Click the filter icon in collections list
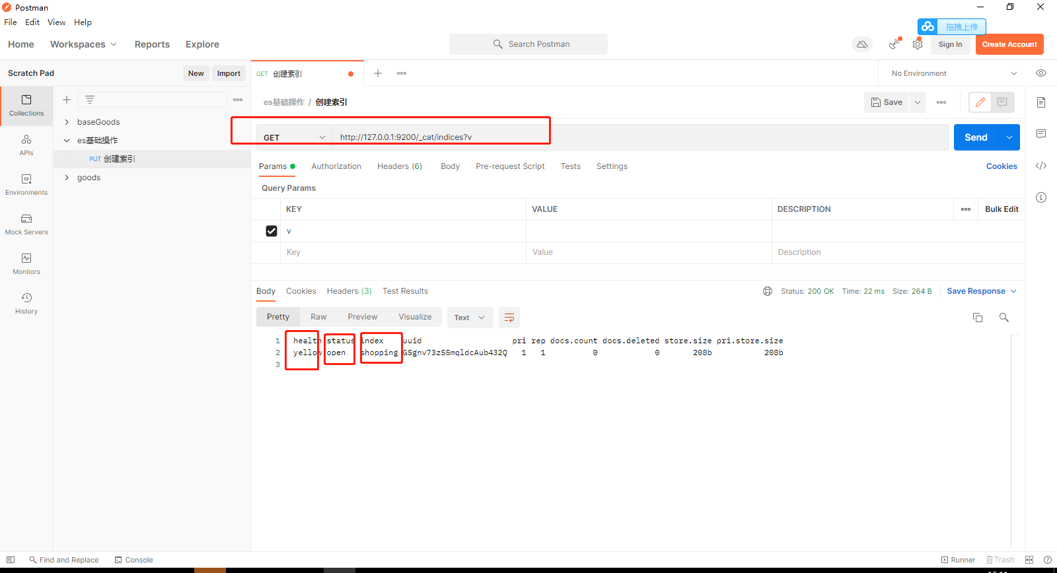This screenshot has width=1057, height=573. [90, 100]
